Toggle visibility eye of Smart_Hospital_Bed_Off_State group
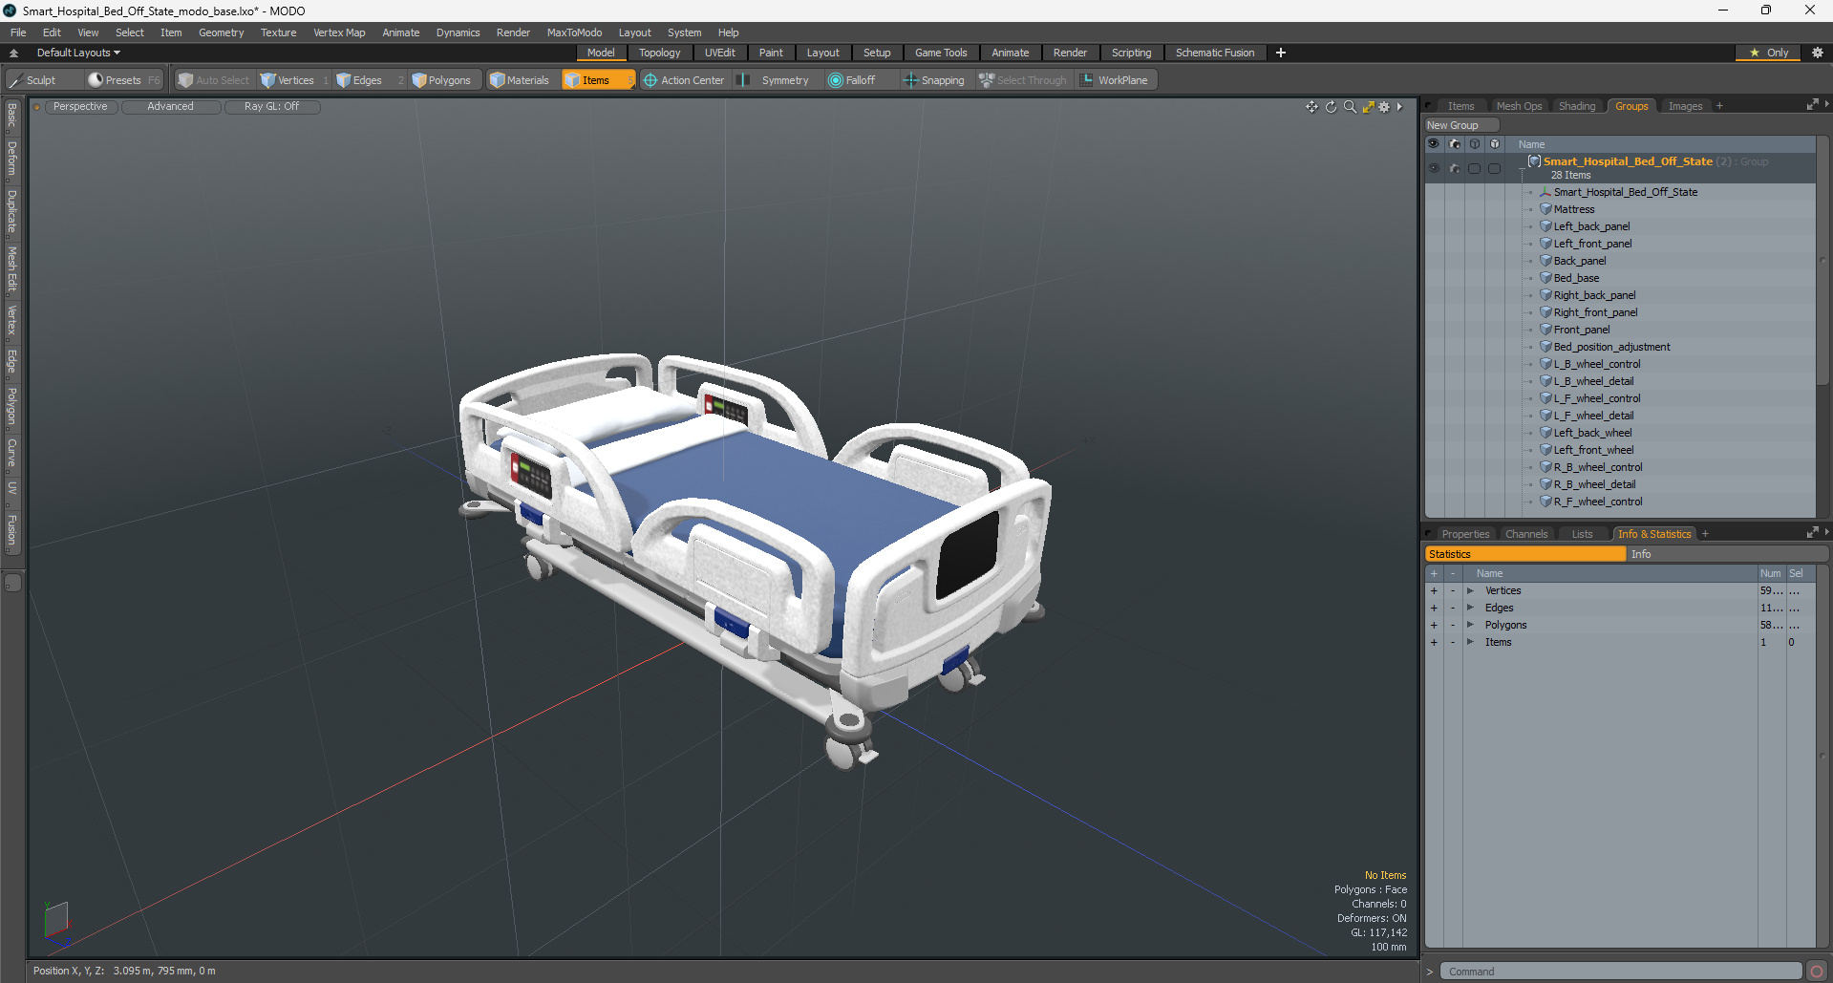The width and height of the screenshot is (1833, 983). [1434, 168]
